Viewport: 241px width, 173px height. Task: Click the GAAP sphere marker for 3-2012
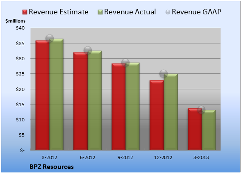(x=50, y=39)
